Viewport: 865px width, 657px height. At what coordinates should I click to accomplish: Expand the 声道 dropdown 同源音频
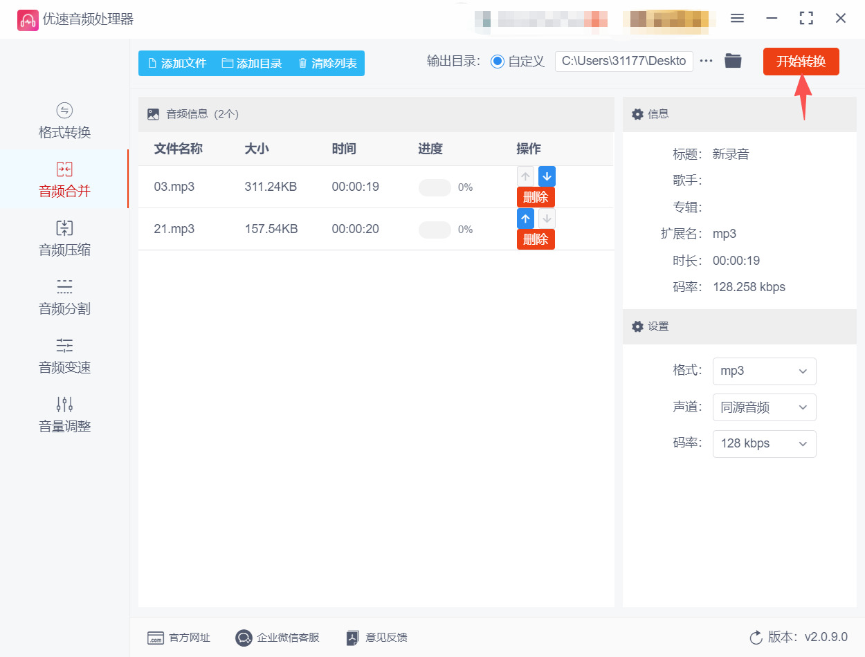(x=764, y=407)
